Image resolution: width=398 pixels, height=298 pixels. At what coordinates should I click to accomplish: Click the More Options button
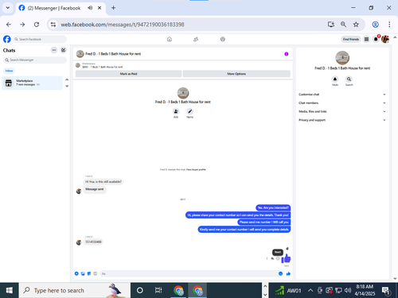[x=236, y=74]
